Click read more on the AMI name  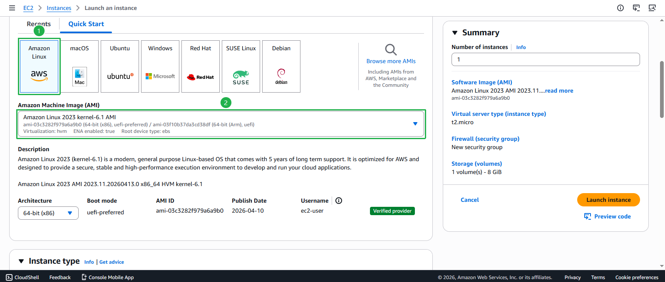[x=559, y=91]
